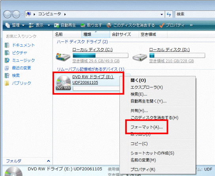215x176 pixels.
Task: Click the refresh button beside address bar
Action: (169, 14)
